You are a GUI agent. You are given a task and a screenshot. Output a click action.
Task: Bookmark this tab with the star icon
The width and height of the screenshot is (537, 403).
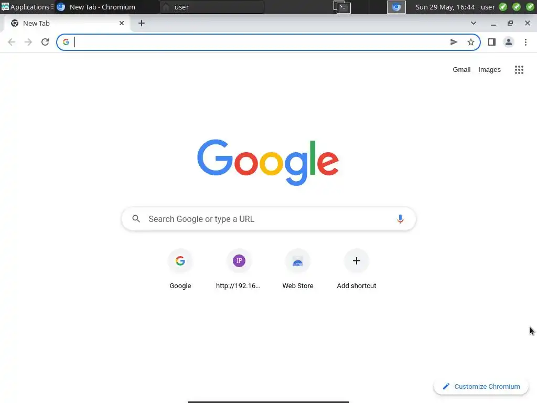(471, 42)
